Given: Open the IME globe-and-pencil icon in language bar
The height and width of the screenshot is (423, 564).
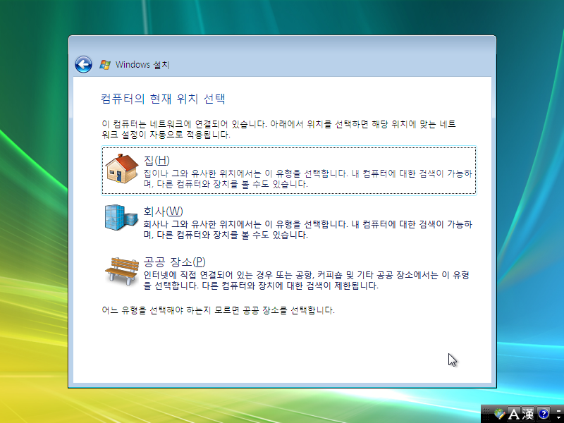Looking at the screenshot, I should pos(500,414).
